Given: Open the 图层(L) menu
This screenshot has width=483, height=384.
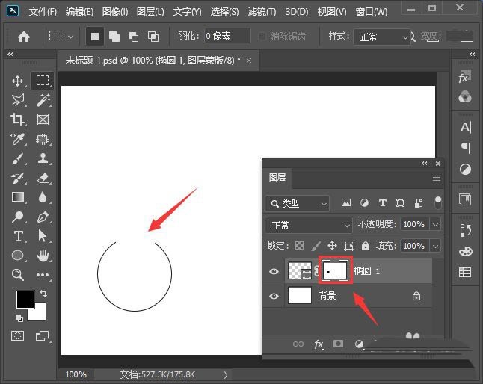Looking at the screenshot, I should (151, 12).
